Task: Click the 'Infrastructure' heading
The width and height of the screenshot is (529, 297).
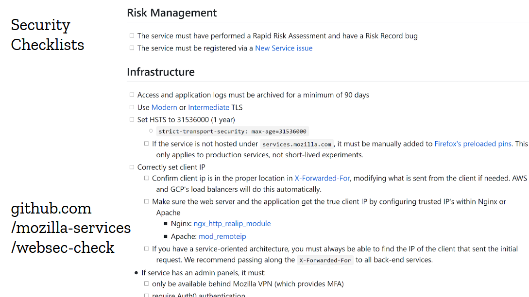Action: pyautogui.click(x=161, y=72)
